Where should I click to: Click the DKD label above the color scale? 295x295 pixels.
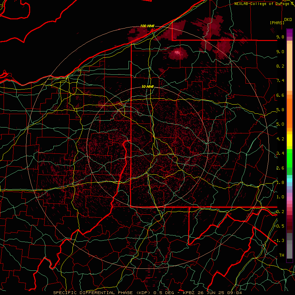point(288,19)
